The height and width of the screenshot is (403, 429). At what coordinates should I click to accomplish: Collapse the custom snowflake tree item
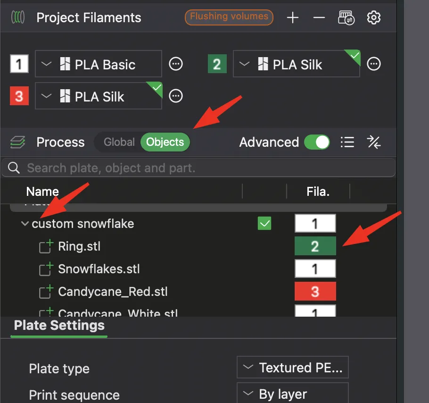[x=25, y=224]
